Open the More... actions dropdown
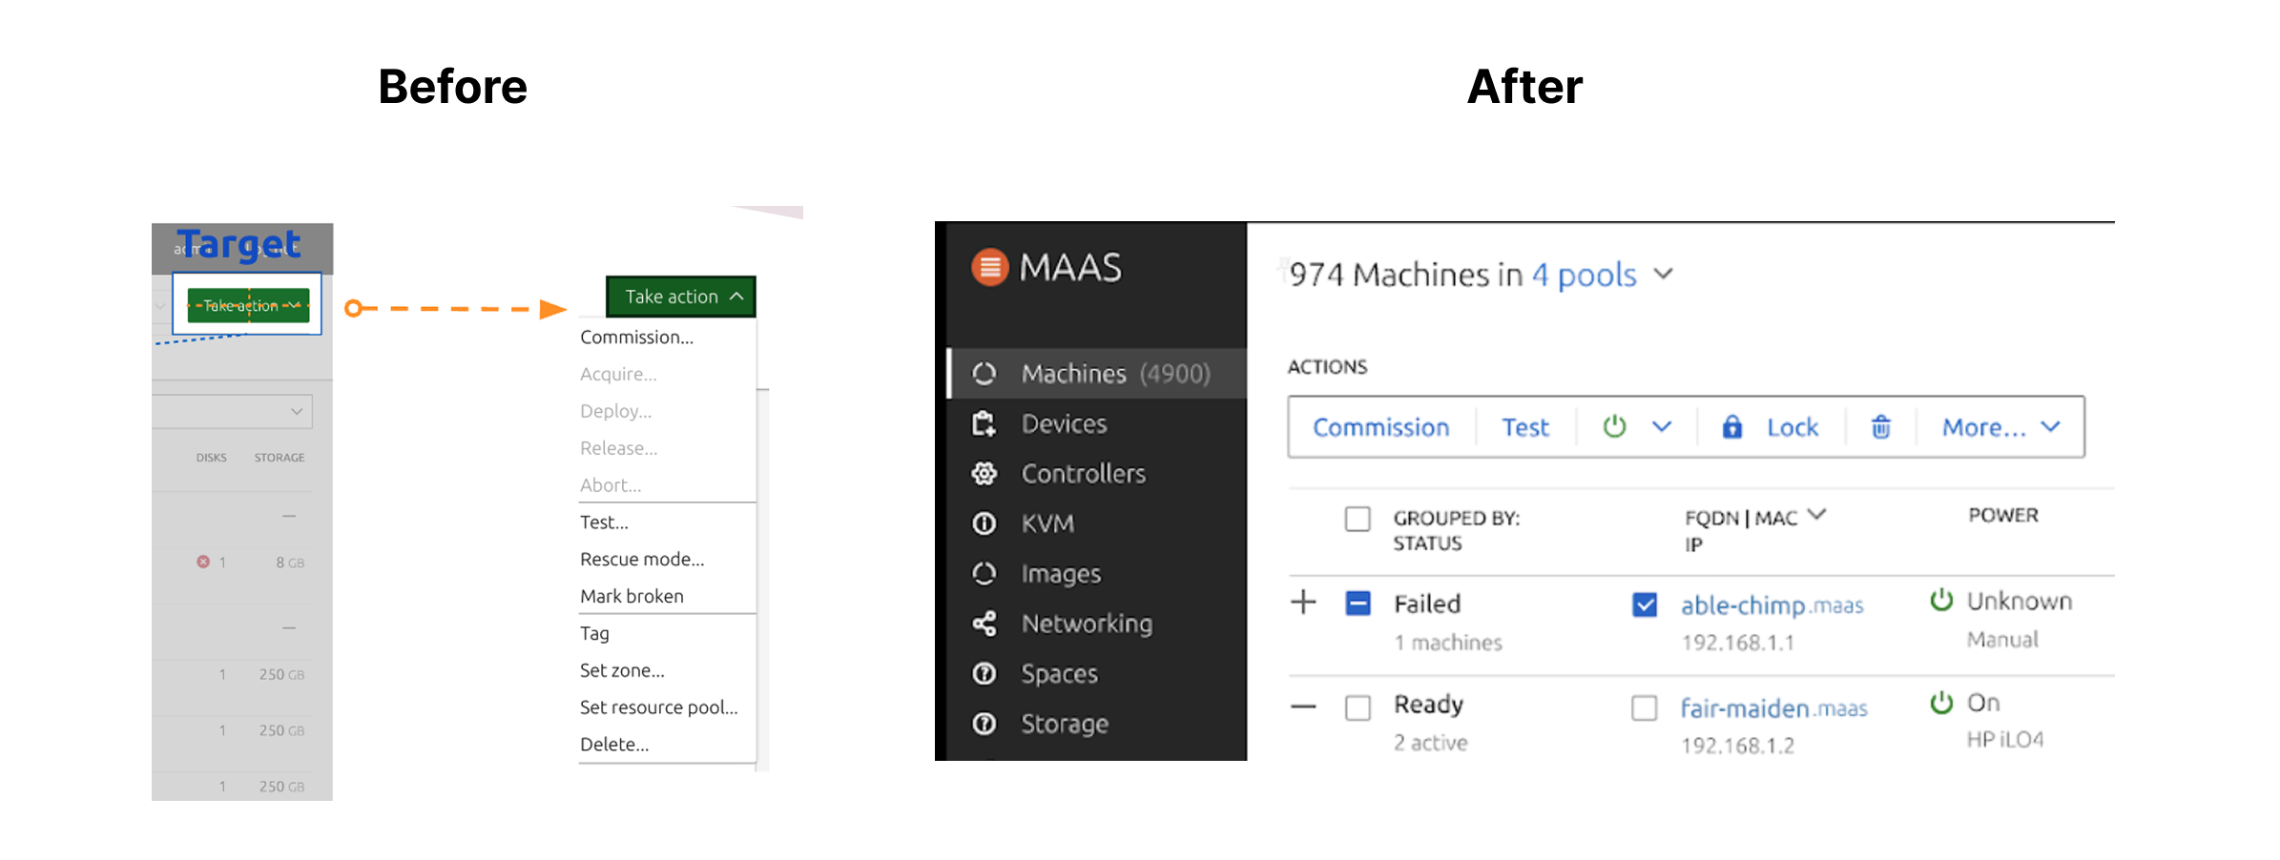The image size is (2280, 860). [x=2000, y=427]
